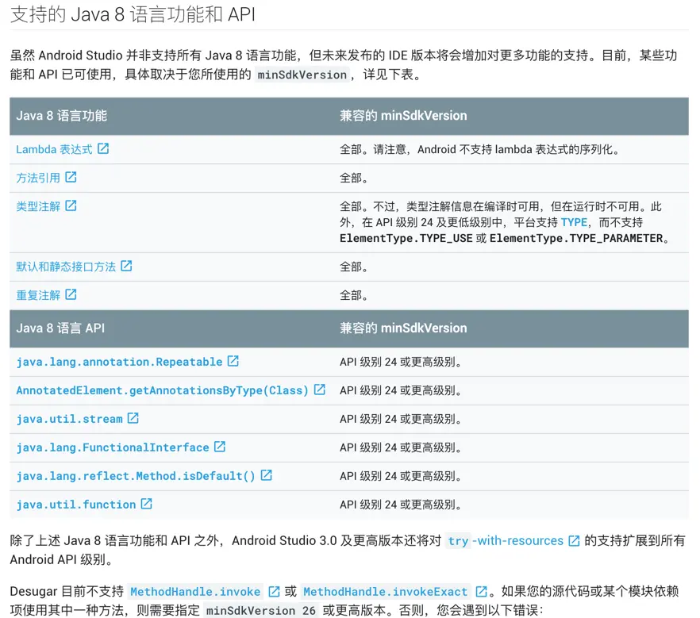
Task: Click 兼容的 minSdkVersion header in API table
Action: pos(403,328)
